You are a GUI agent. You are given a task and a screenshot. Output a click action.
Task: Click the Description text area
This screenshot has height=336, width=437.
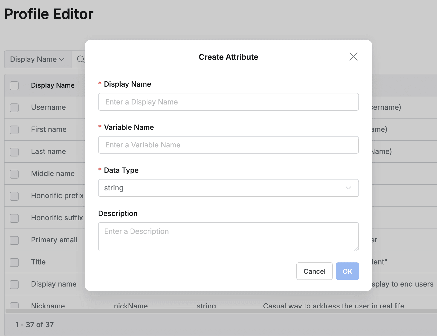tap(228, 237)
